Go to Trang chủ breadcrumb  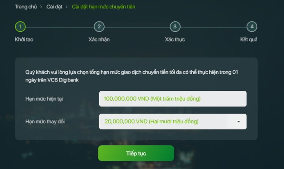tap(26, 7)
